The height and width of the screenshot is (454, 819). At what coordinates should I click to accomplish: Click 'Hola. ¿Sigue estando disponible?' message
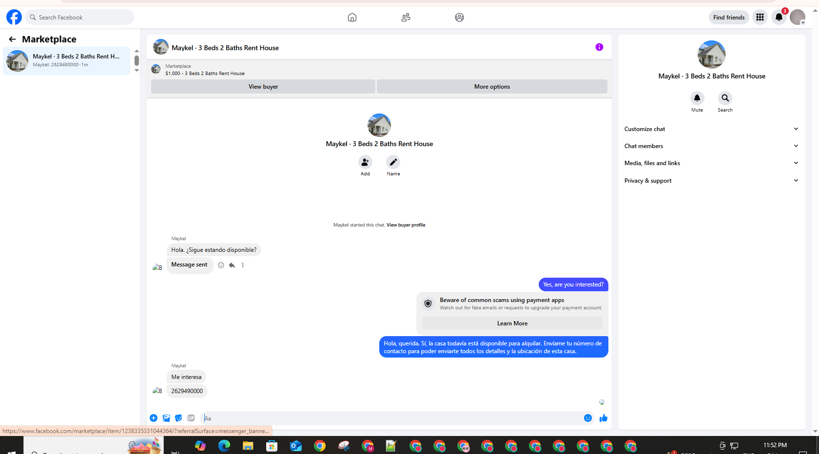pos(214,250)
